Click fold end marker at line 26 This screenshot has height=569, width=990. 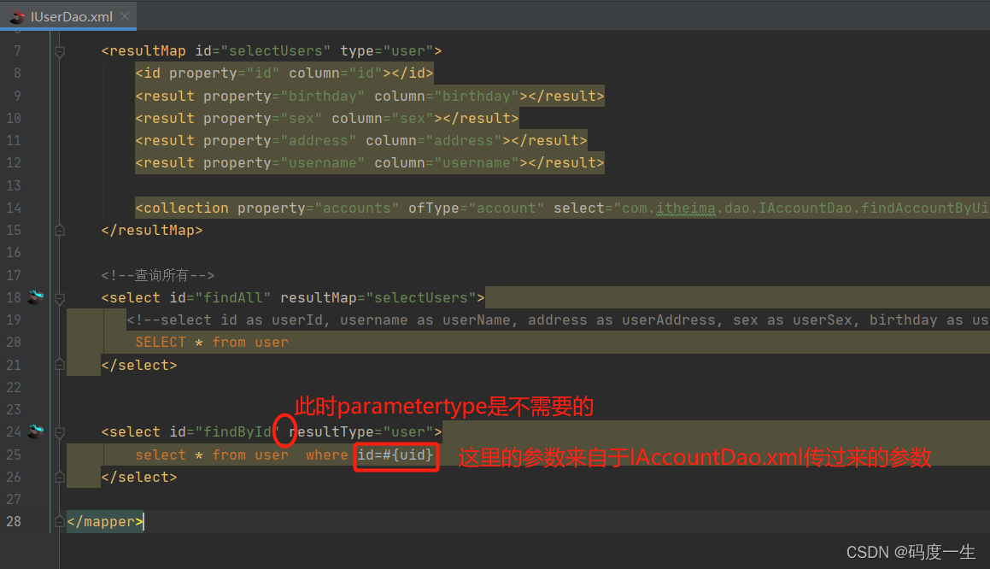pos(59,477)
